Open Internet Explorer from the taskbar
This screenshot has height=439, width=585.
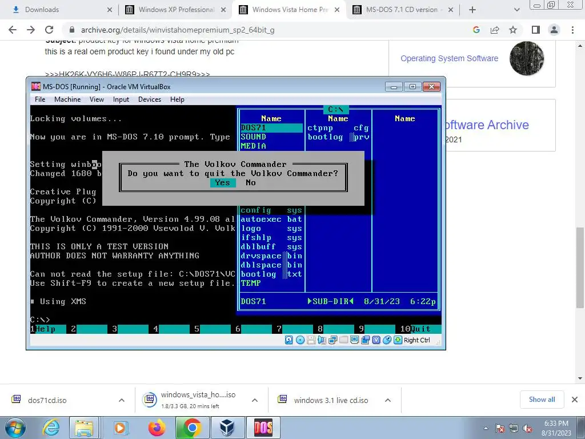50,428
